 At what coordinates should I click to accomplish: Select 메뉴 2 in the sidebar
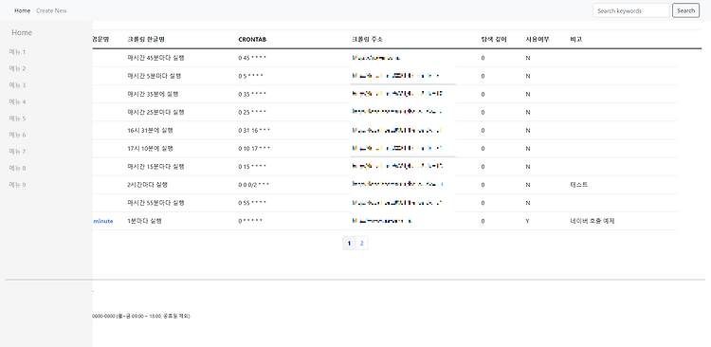pos(18,68)
